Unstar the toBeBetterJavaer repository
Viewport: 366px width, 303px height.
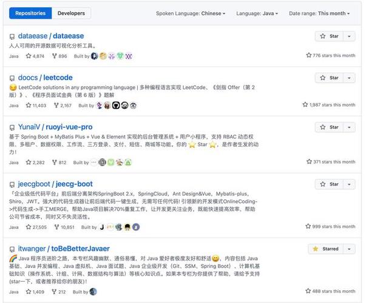click(x=325, y=249)
